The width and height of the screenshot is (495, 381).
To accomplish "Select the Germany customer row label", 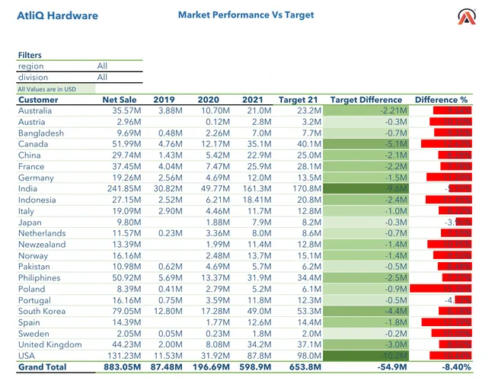I will (36, 178).
